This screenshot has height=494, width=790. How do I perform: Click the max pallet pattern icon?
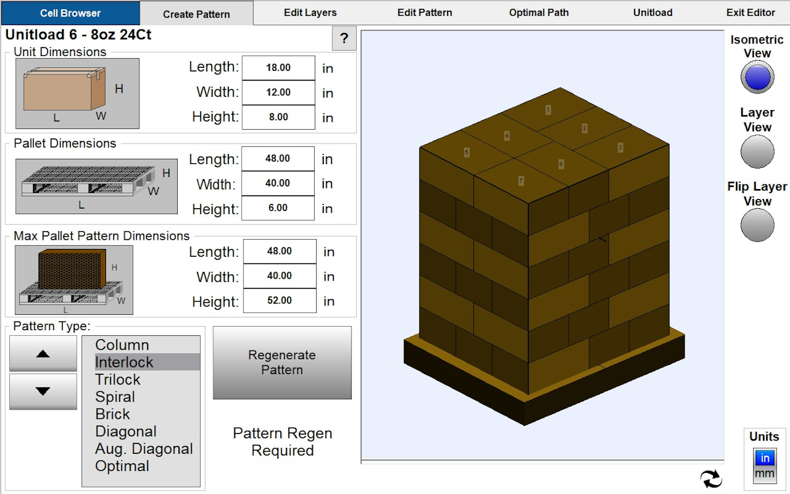(74, 279)
